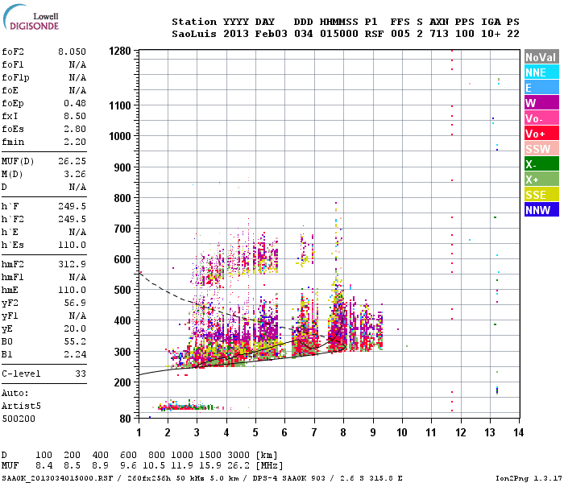Click the hmF2 value 312.9
This screenshot has width=564, height=483.
(x=72, y=265)
